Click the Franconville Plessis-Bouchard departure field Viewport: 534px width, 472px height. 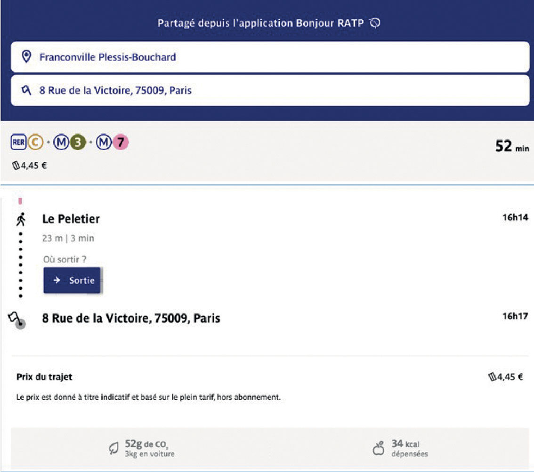tap(270, 57)
